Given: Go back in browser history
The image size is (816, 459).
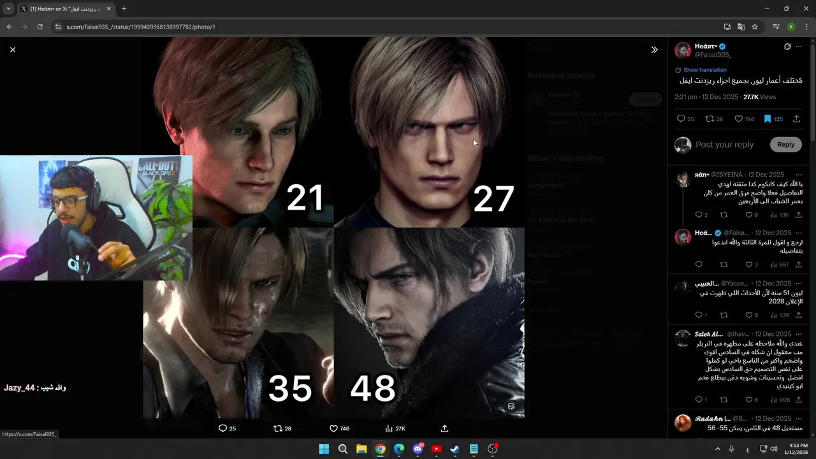Looking at the screenshot, I should (9, 27).
